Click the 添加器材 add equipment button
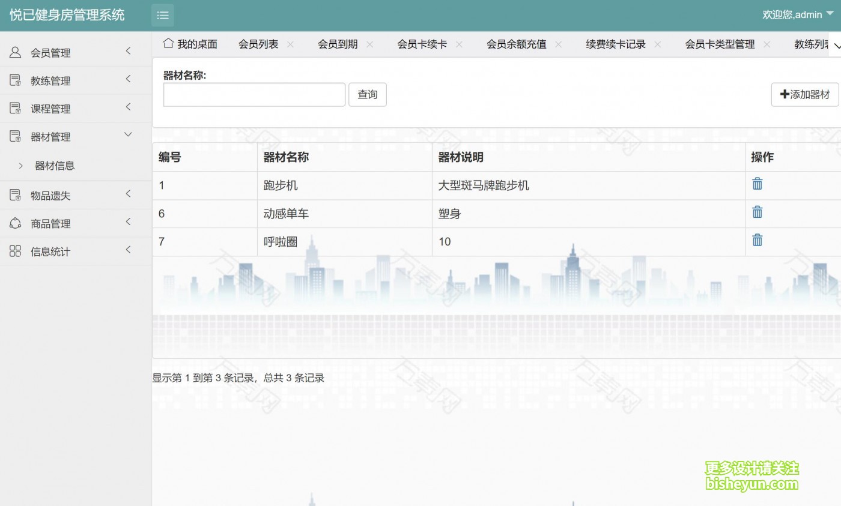841x506 pixels. (804, 94)
